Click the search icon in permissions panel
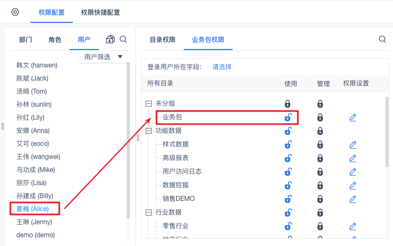 point(382,39)
